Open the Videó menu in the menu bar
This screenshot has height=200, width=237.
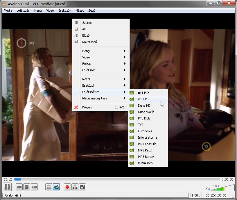[50, 10]
